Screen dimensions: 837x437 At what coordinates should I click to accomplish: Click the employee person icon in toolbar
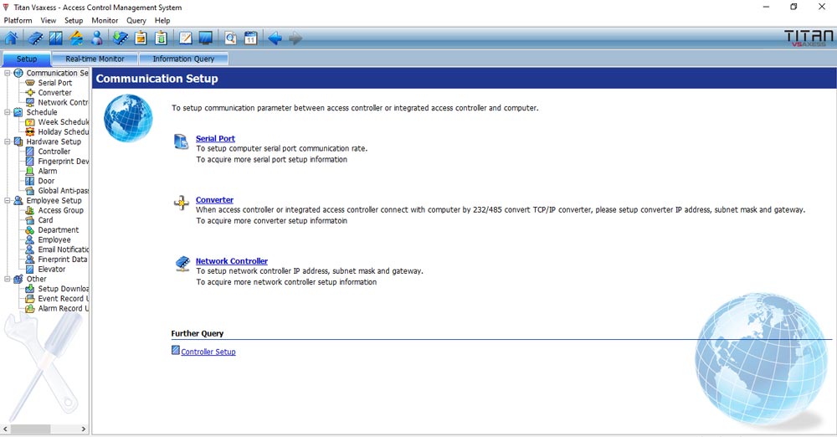pyautogui.click(x=97, y=39)
